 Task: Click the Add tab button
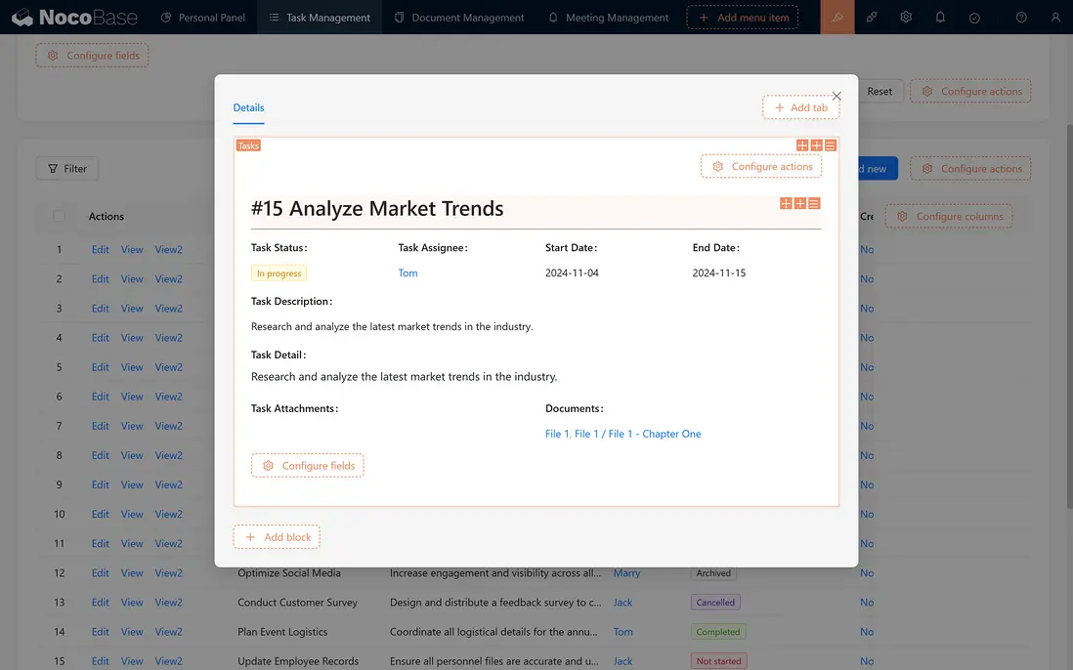coord(800,107)
